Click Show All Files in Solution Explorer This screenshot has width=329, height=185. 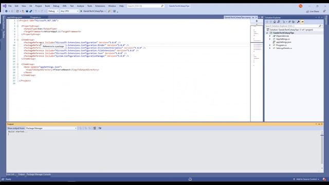pos(294,22)
